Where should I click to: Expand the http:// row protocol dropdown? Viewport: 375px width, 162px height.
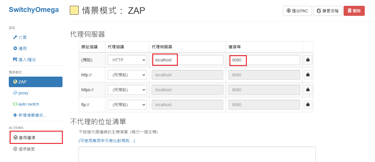tap(127, 75)
